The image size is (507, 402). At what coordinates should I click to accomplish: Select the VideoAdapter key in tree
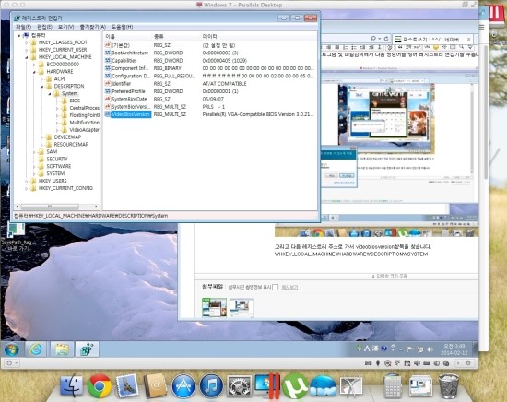[x=84, y=130]
